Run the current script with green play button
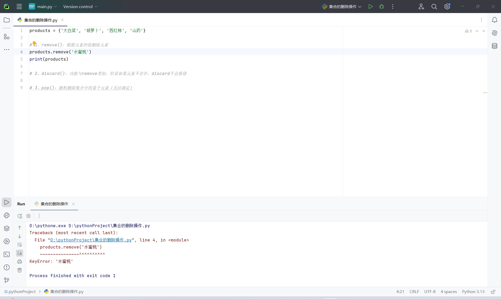This screenshot has width=501, height=299. [370, 7]
